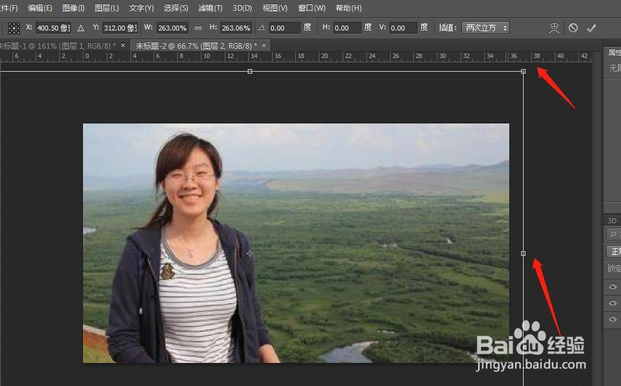Open the 帮助(H) menu
621x386 pixels.
coord(348,8)
